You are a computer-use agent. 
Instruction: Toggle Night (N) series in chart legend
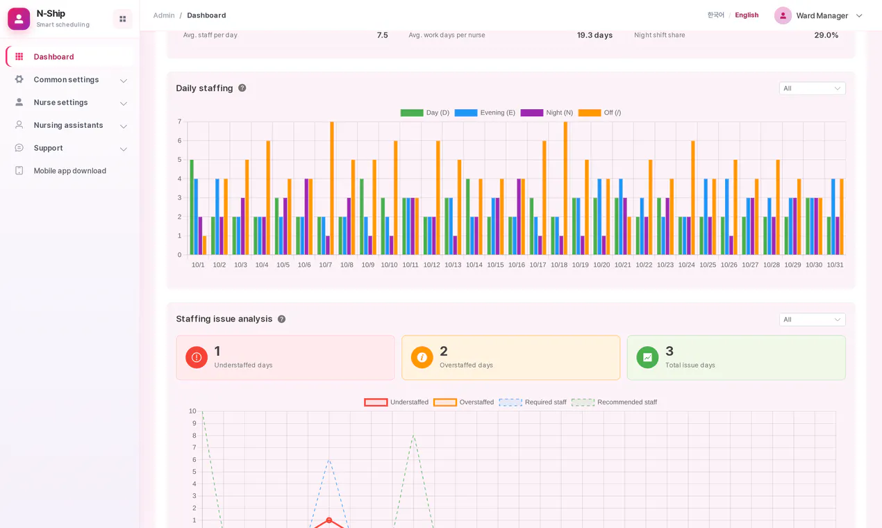tap(547, 113)
